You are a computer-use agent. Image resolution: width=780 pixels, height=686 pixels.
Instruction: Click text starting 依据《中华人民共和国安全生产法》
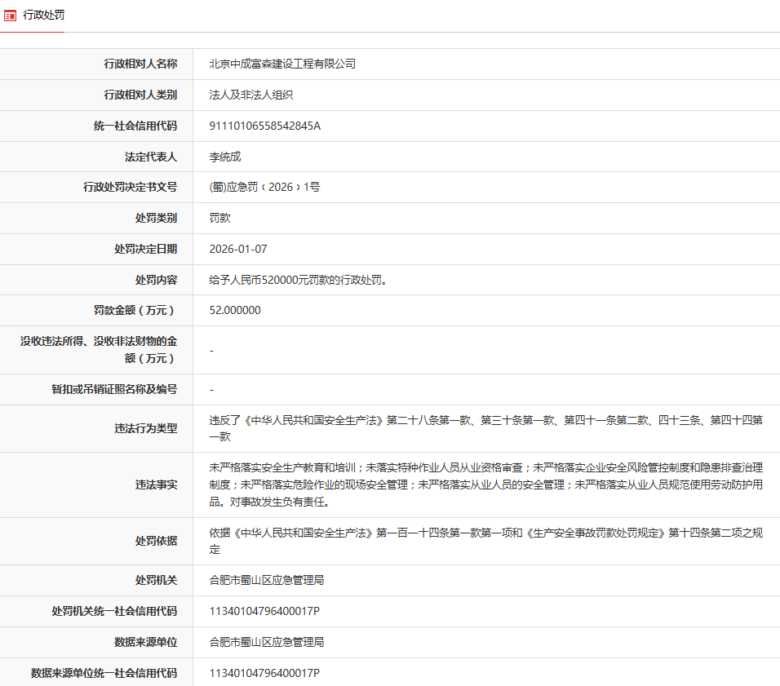[x=485, y=541]
